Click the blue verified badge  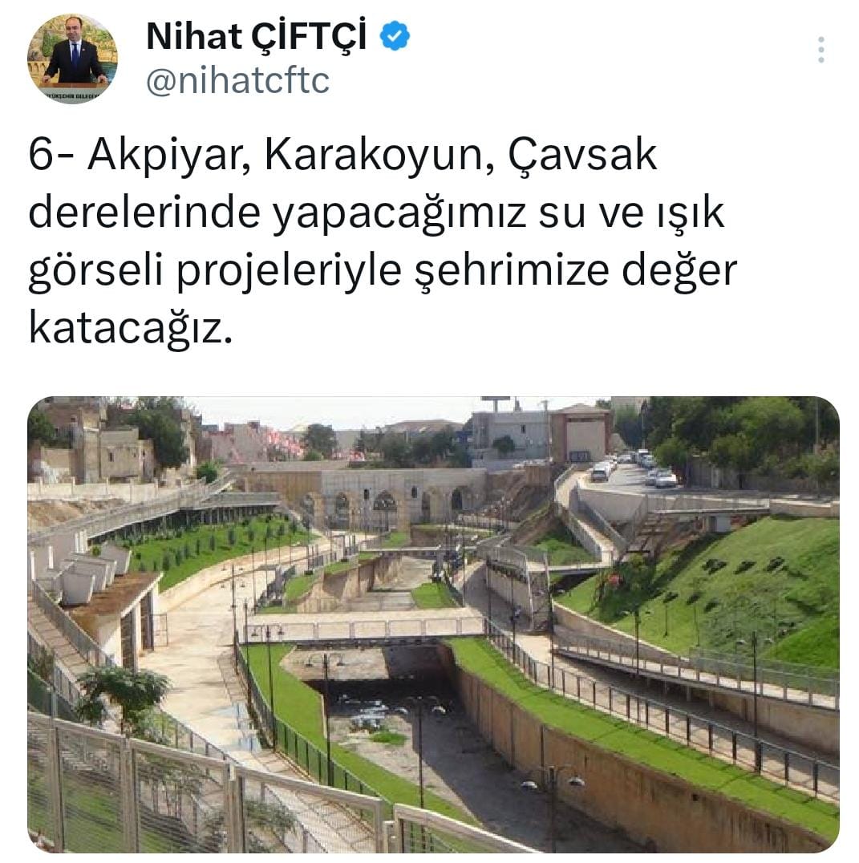pos(395,36)
